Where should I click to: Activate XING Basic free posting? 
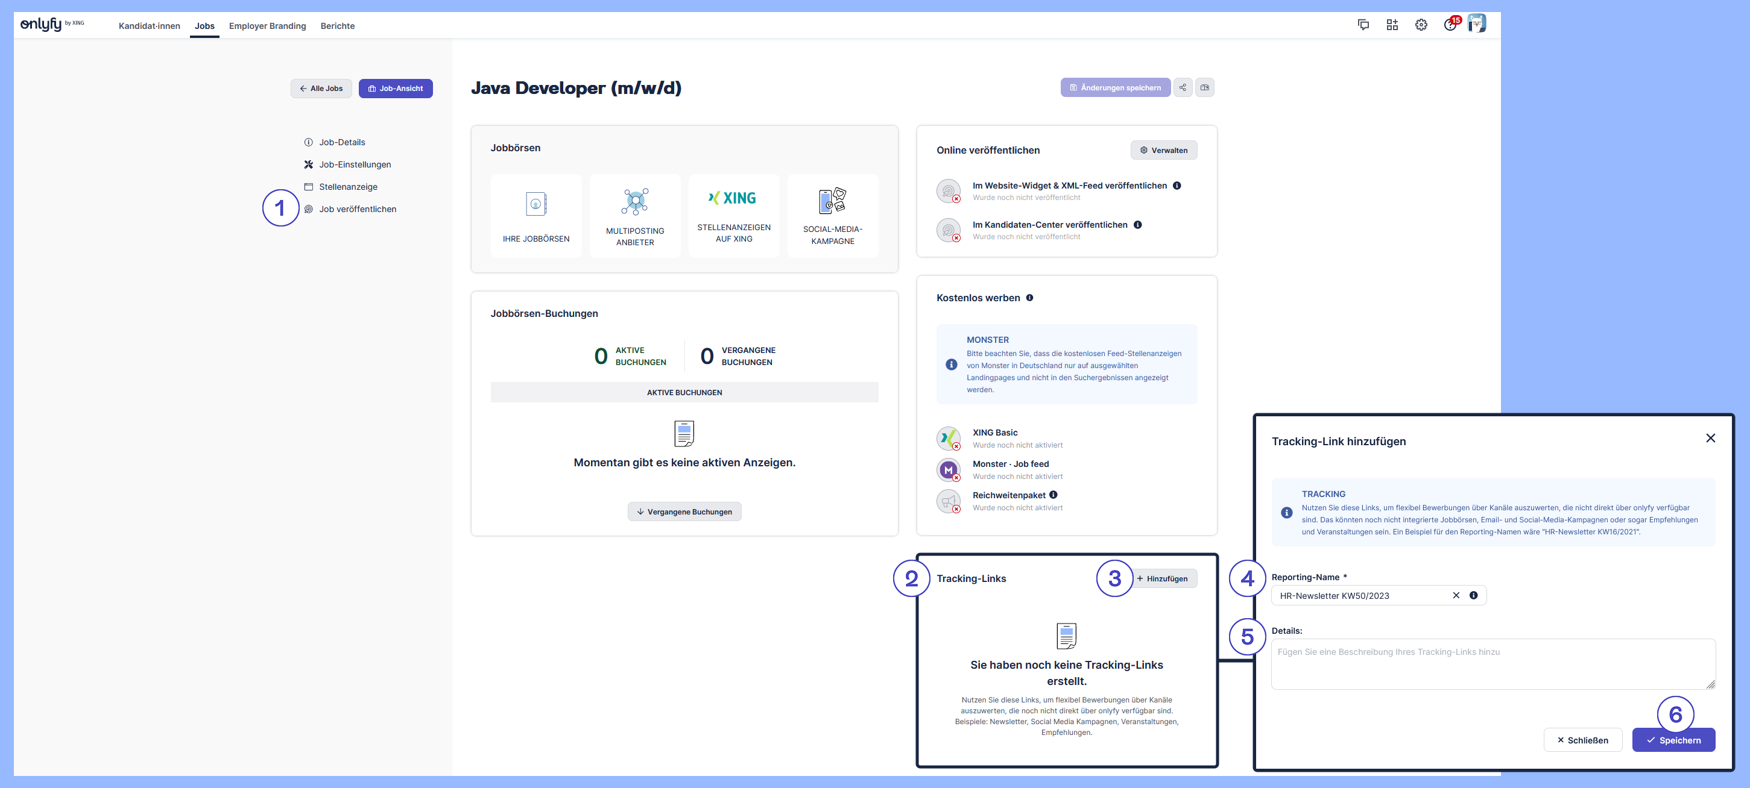(x=949, y=439)
